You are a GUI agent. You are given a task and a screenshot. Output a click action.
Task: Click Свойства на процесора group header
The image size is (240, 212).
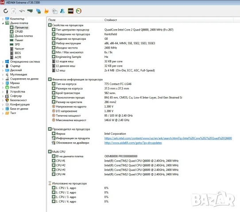(x=66, y=25)
